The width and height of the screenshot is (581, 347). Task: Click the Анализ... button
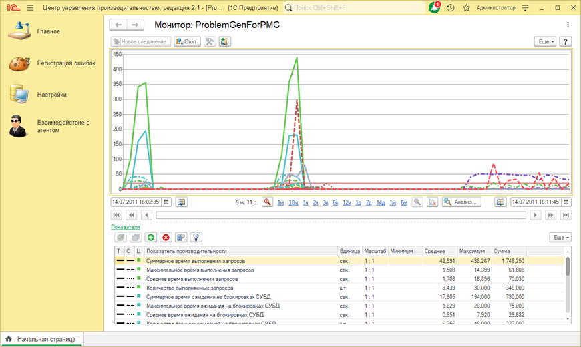click(x=461, y=202)
